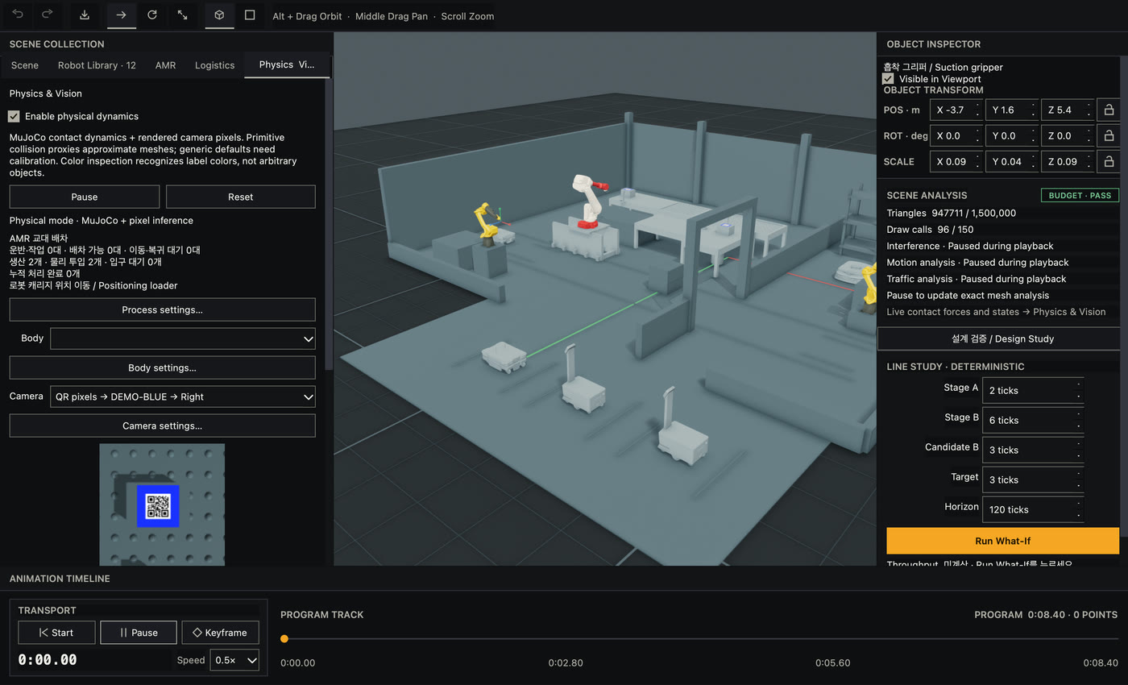This screenshot has width=1128, height=685.
Task: Click the SCALE Y value field
Action: [1012, 161]
